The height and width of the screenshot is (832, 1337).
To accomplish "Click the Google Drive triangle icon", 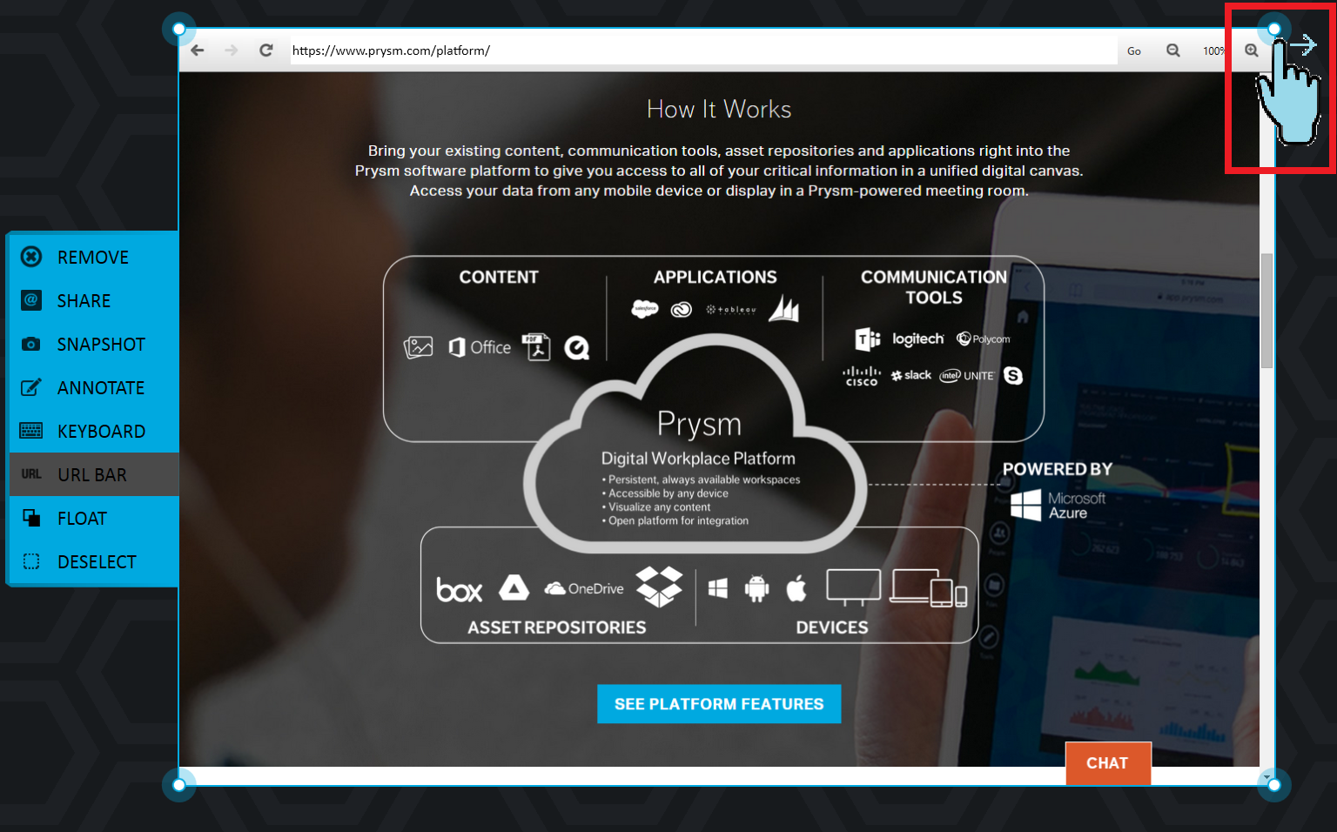I will click(514, 588).
